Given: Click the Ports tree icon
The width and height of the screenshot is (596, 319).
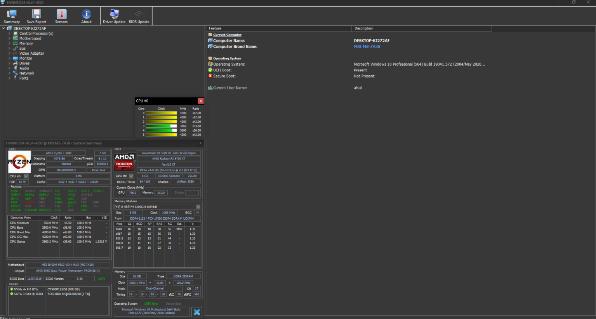Looking at the screenshot, I should pos(16,78).
